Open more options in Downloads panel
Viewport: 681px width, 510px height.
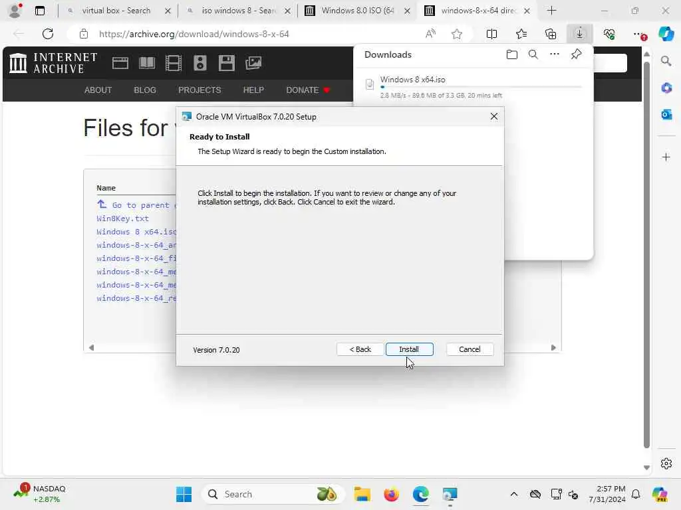[555, 54]
